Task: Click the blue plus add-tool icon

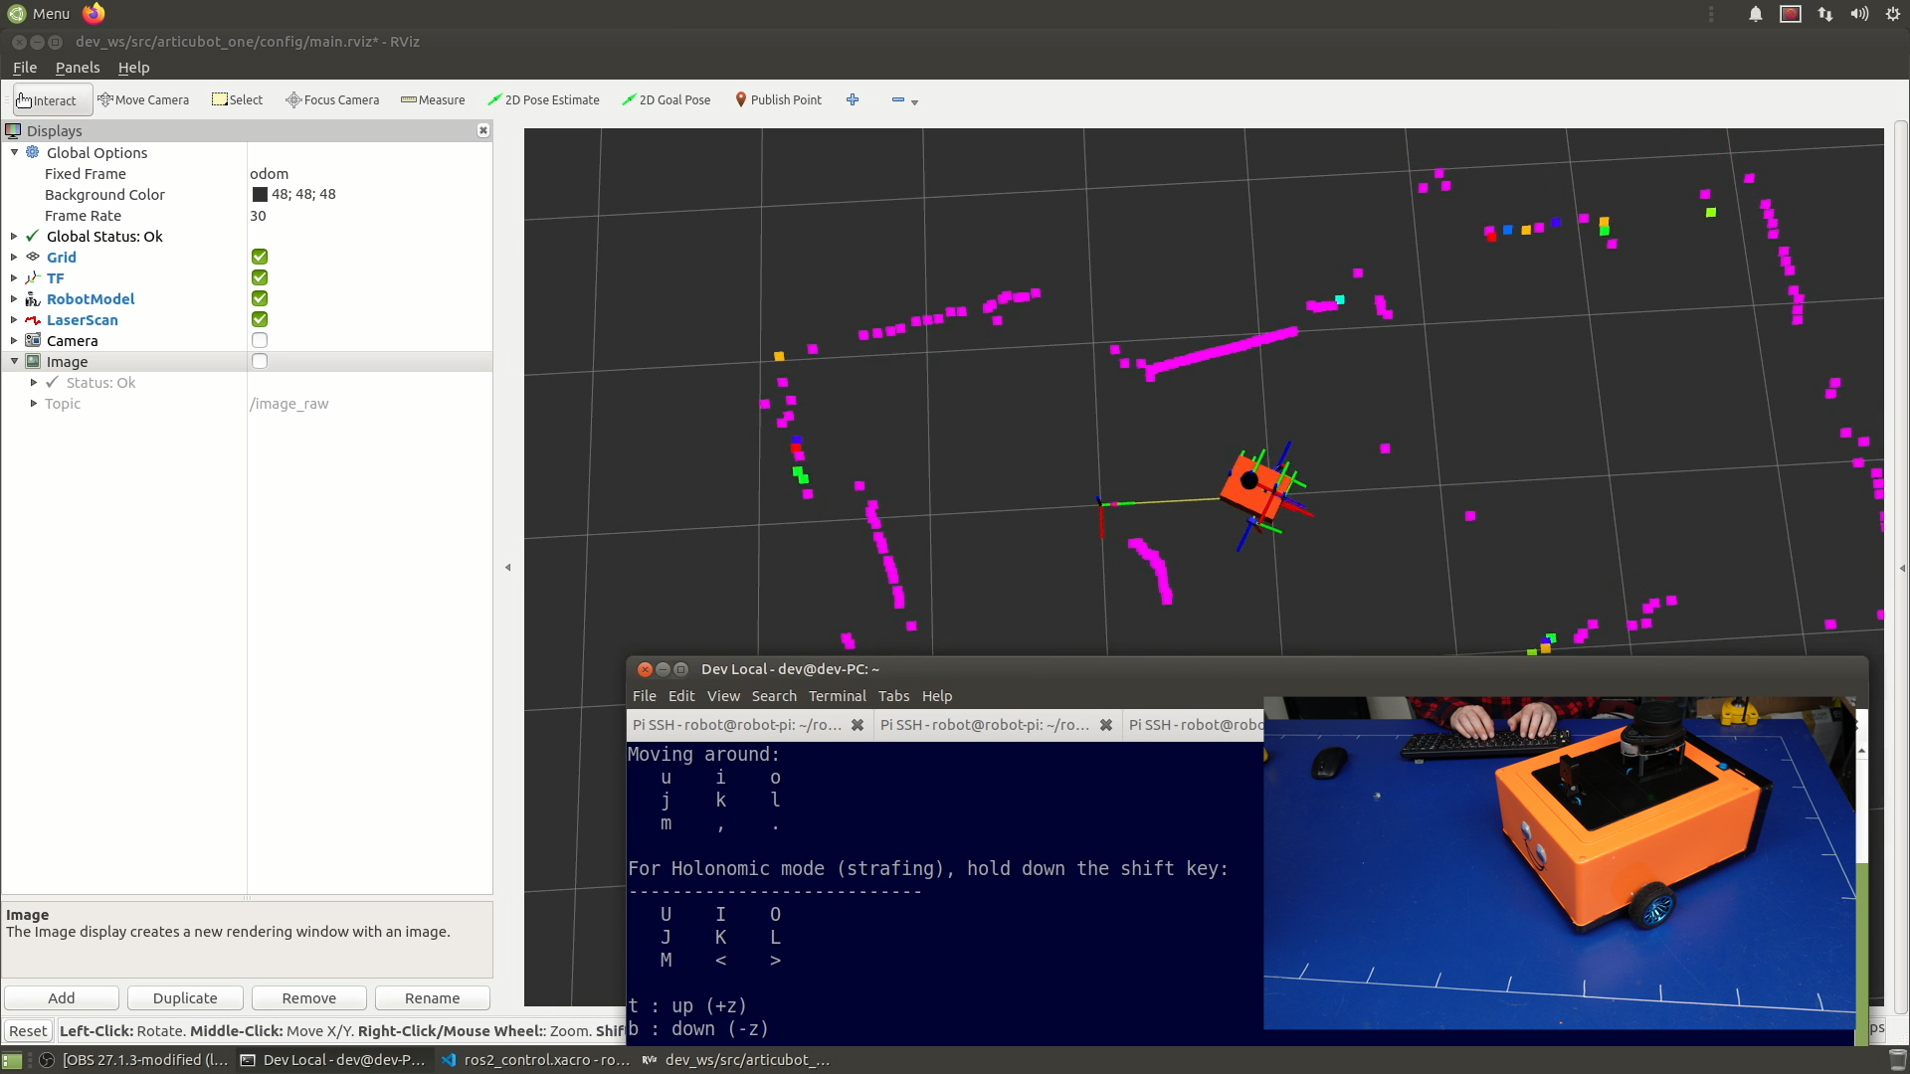Action: [853, 99]
